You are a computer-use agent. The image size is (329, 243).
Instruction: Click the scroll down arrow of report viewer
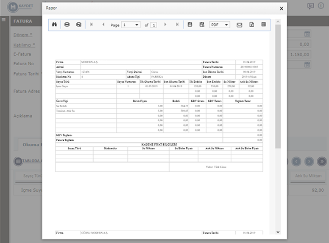[x=278, y=232]
